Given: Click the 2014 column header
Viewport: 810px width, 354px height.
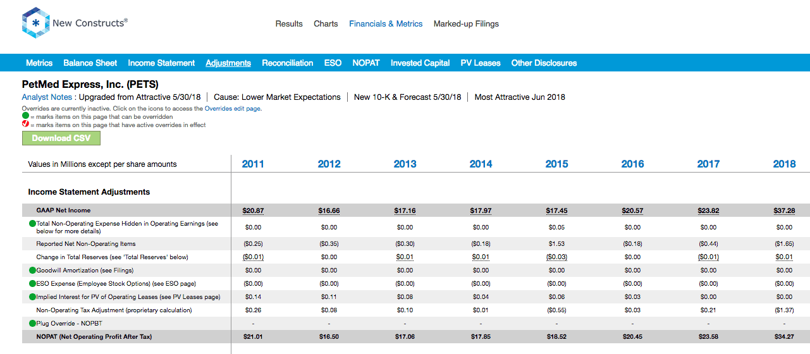Looking at the screenshot, I should 481,164.
